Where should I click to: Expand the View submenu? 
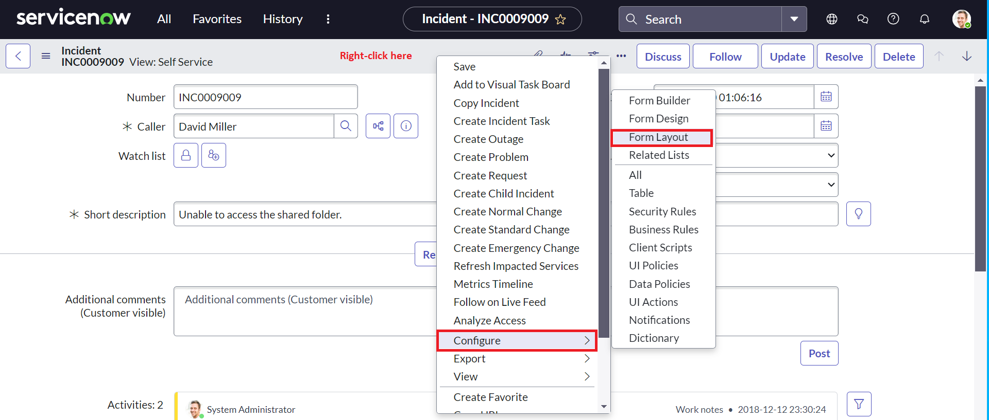pyautogui.click(x=517, y=377)
